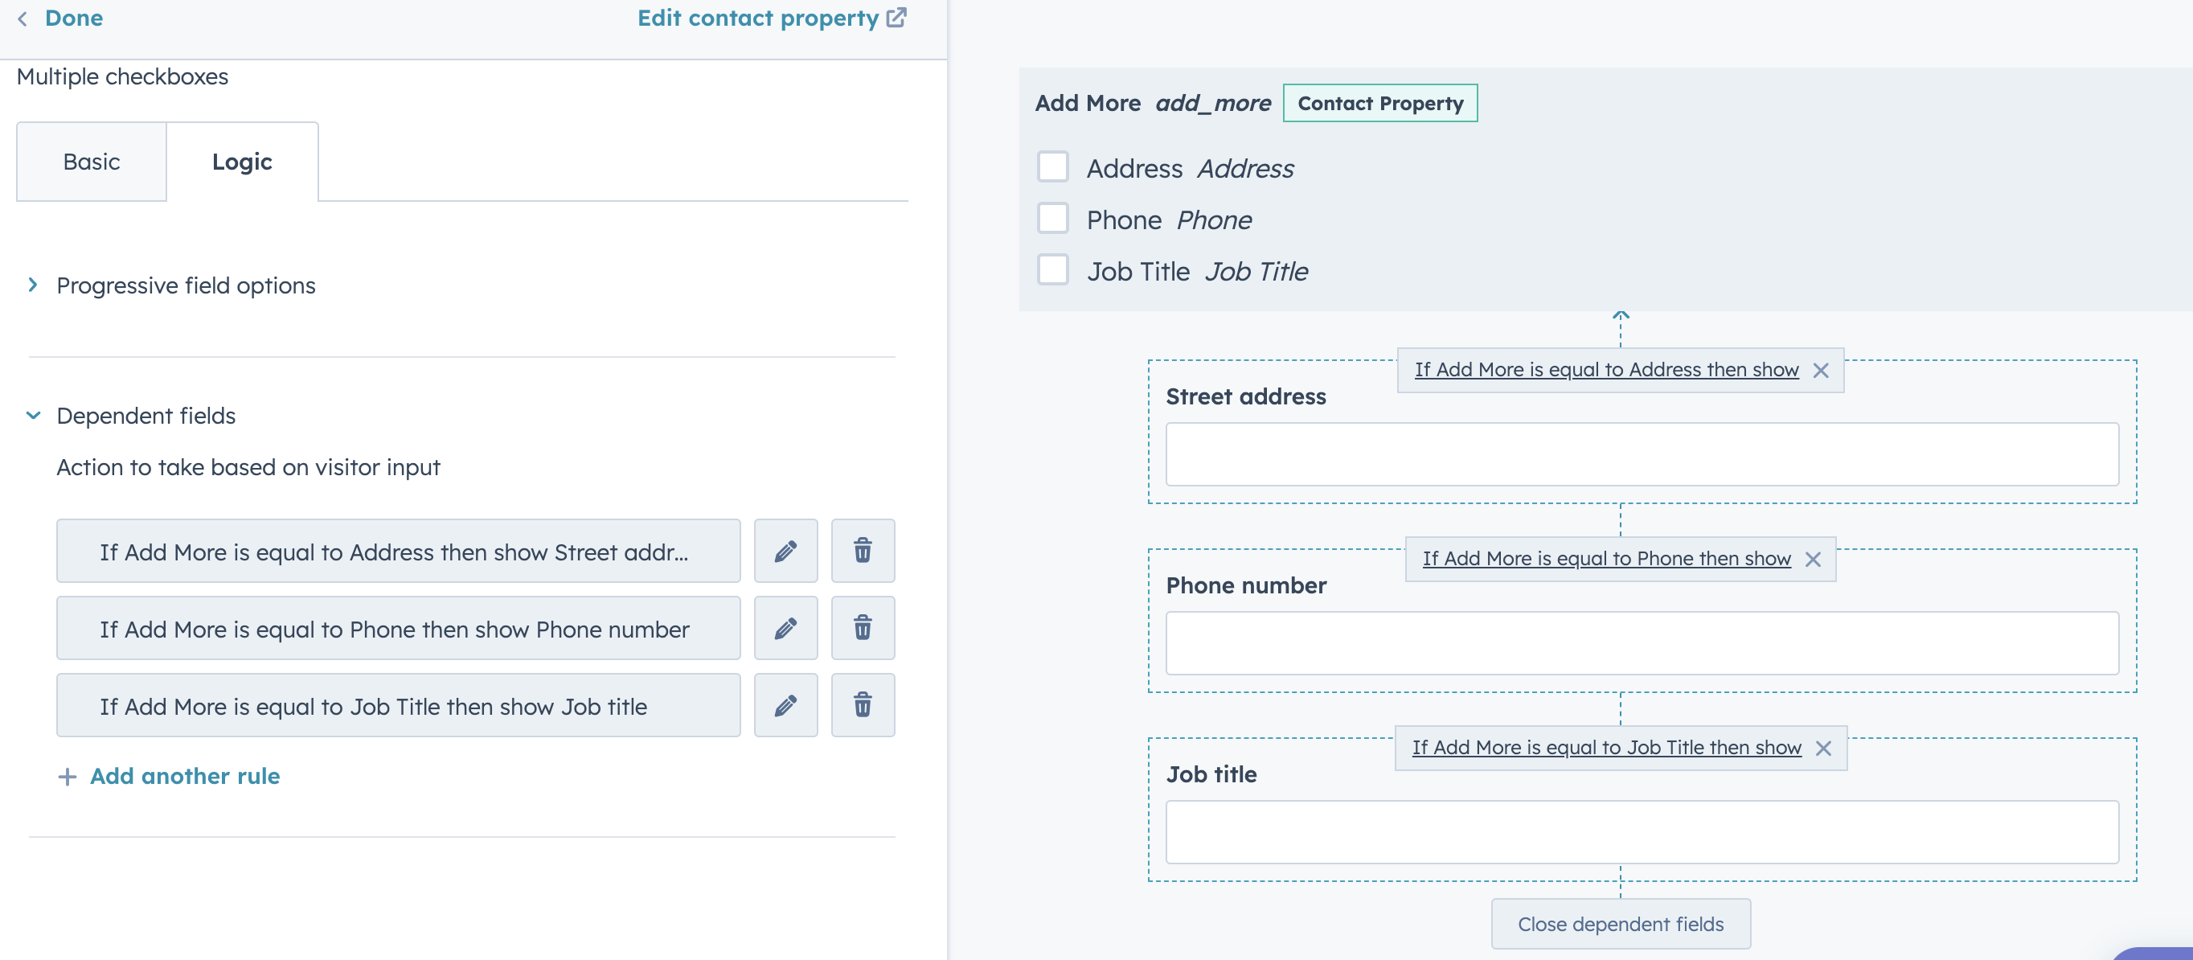
Task: Expand Progressive field options
Action: click(x=32, y=285)
